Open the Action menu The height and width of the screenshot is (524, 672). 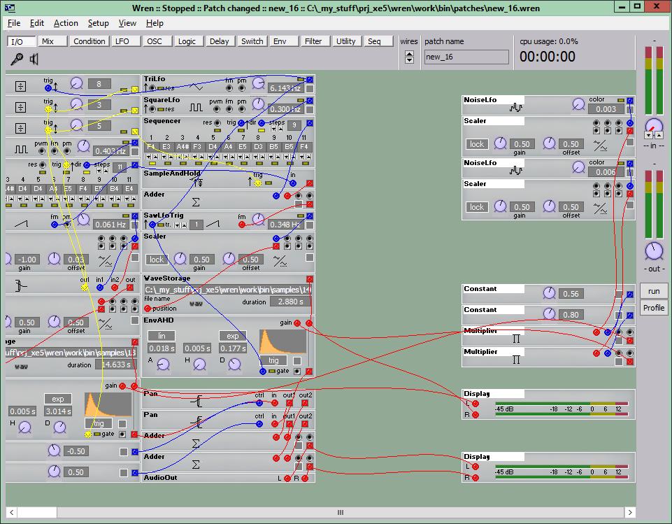coord(66,23)
